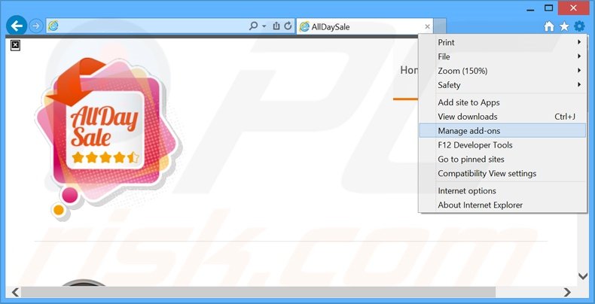
Task: Click the search magnifier in the address bar
Action: point(253,26)
